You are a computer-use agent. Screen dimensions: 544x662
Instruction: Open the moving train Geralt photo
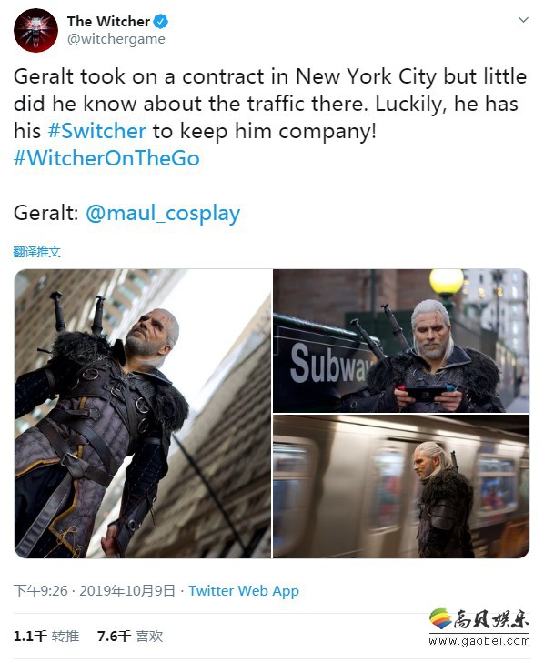[401, 486]
